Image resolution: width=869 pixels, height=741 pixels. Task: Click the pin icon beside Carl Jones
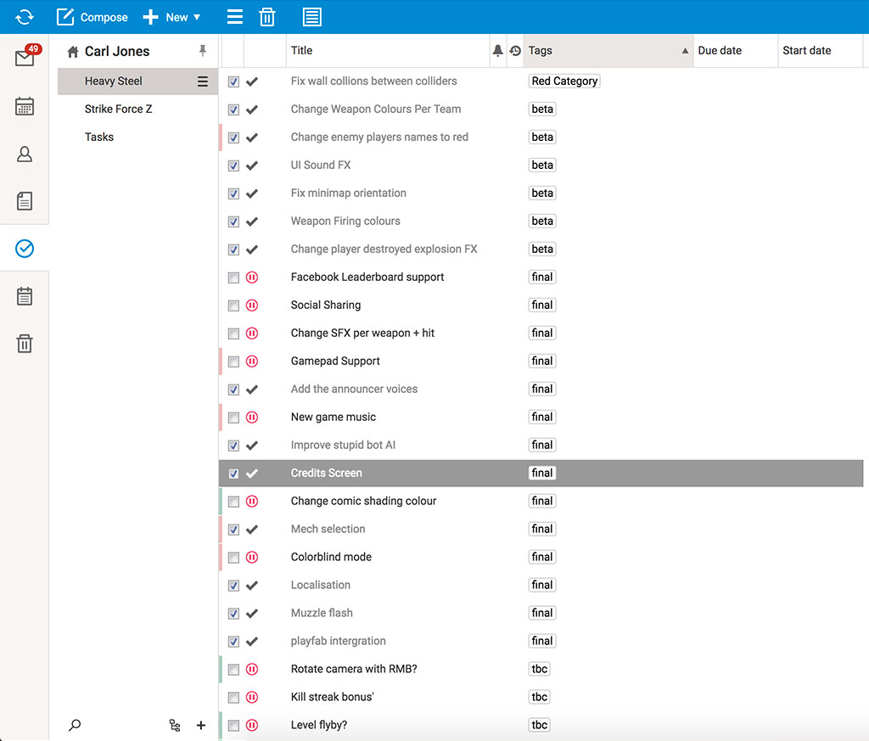tap(203, 50)
